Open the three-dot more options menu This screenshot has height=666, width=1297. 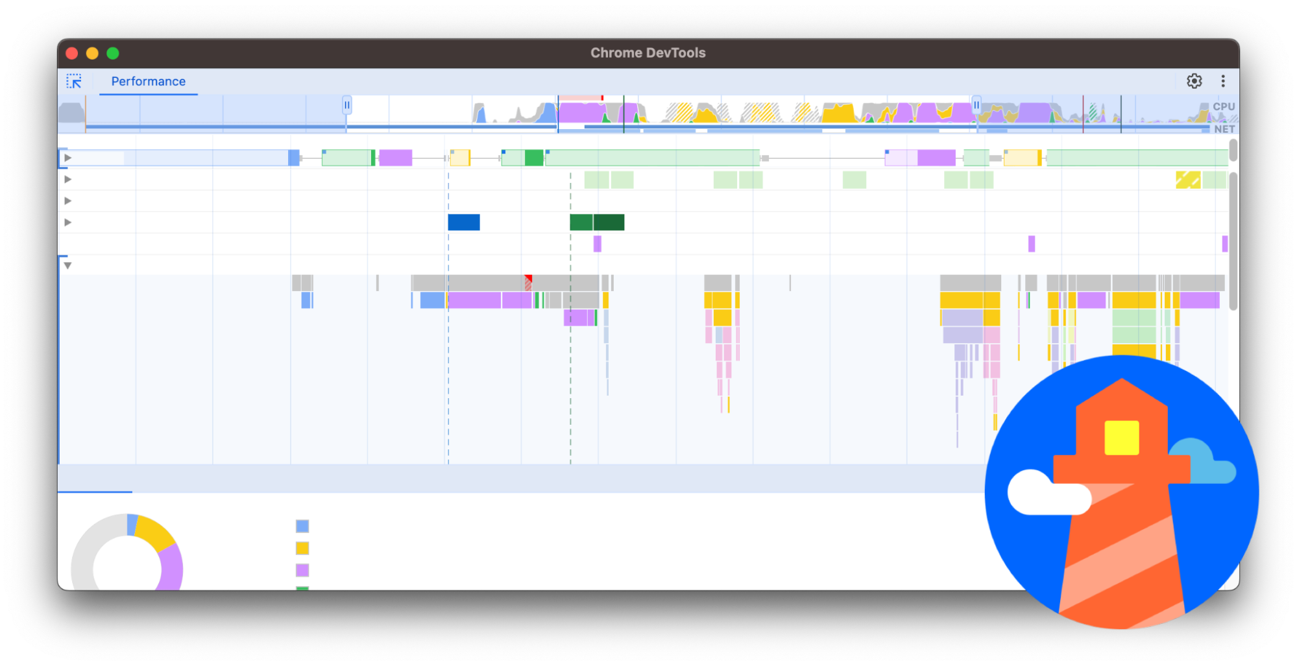tap(1223, 81)
